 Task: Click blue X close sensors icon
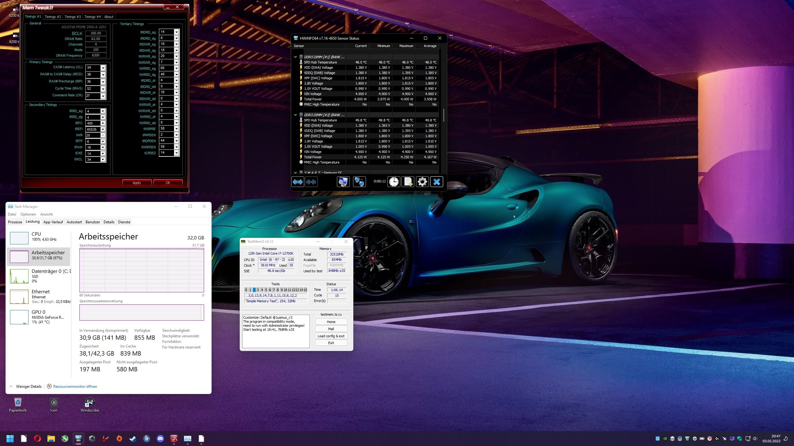(436, 182)
